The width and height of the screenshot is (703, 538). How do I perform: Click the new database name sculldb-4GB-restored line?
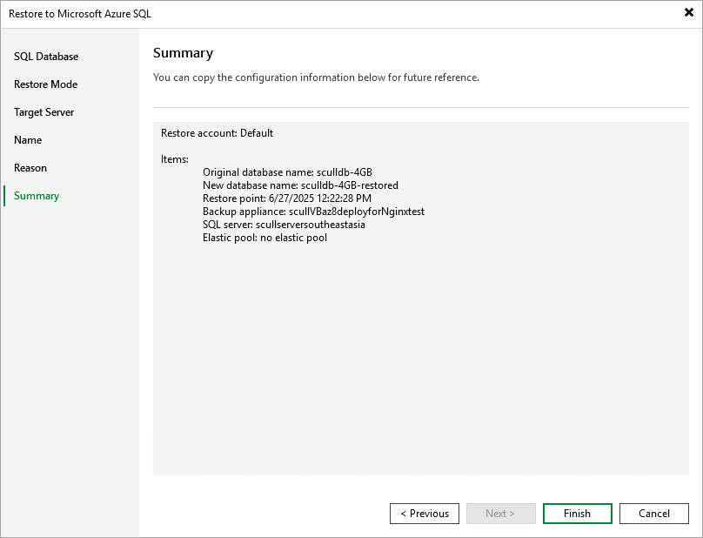tap(300, 185)
